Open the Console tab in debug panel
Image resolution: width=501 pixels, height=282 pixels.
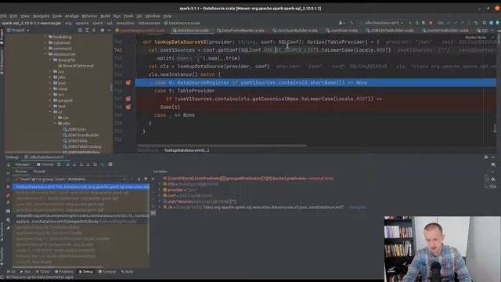click(x=45, y=164)
